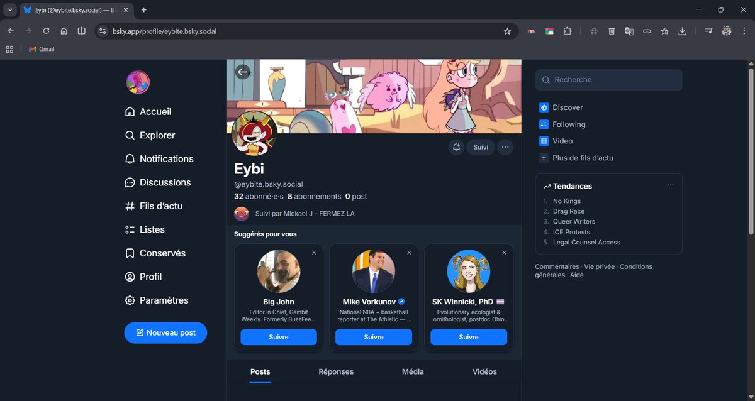Click the trash can extension icon
The width and height of the screenshot is (755, 401).
pyautogui.click(x=612, y=31)
